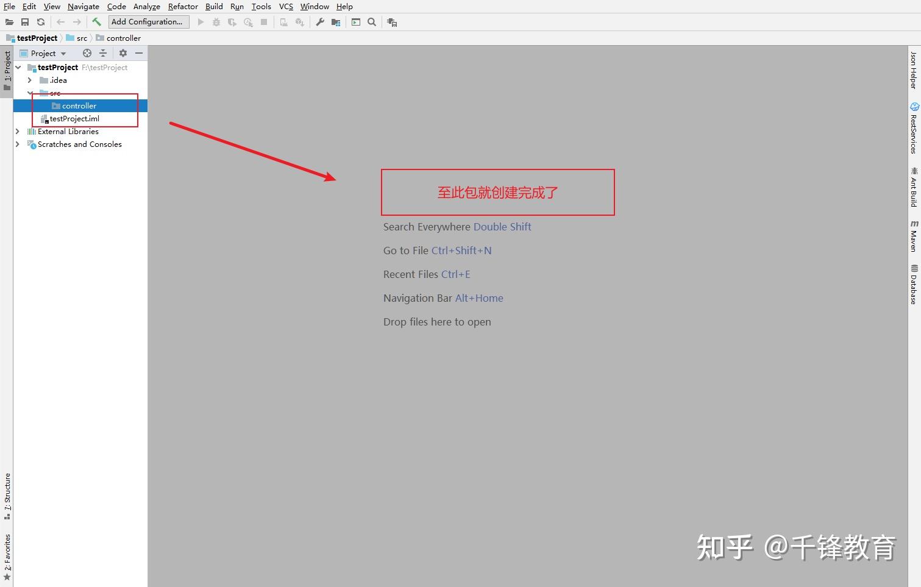Click the Synchronize refresh icon
The width and height of the screenshot is (921, 587).
tap(40, 22)
